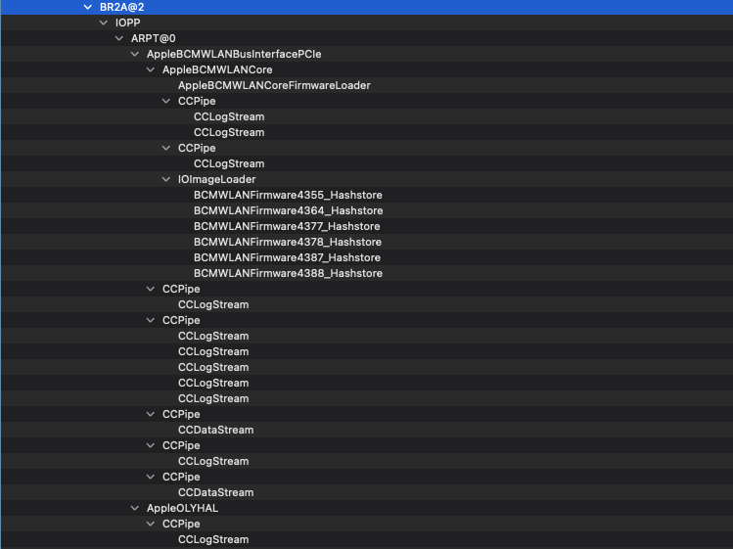733x549 pixels.
Task: Select BCMWLANFirmware4388_Hashstore
Action: click(288, 273)
